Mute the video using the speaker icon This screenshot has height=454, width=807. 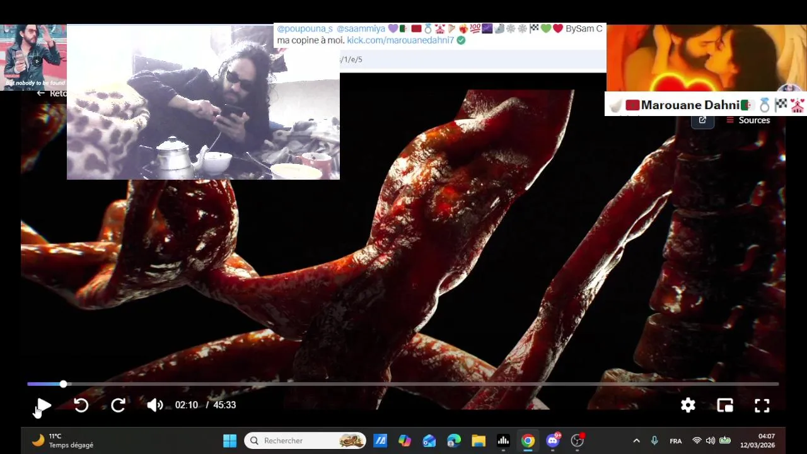pos(155,405)
